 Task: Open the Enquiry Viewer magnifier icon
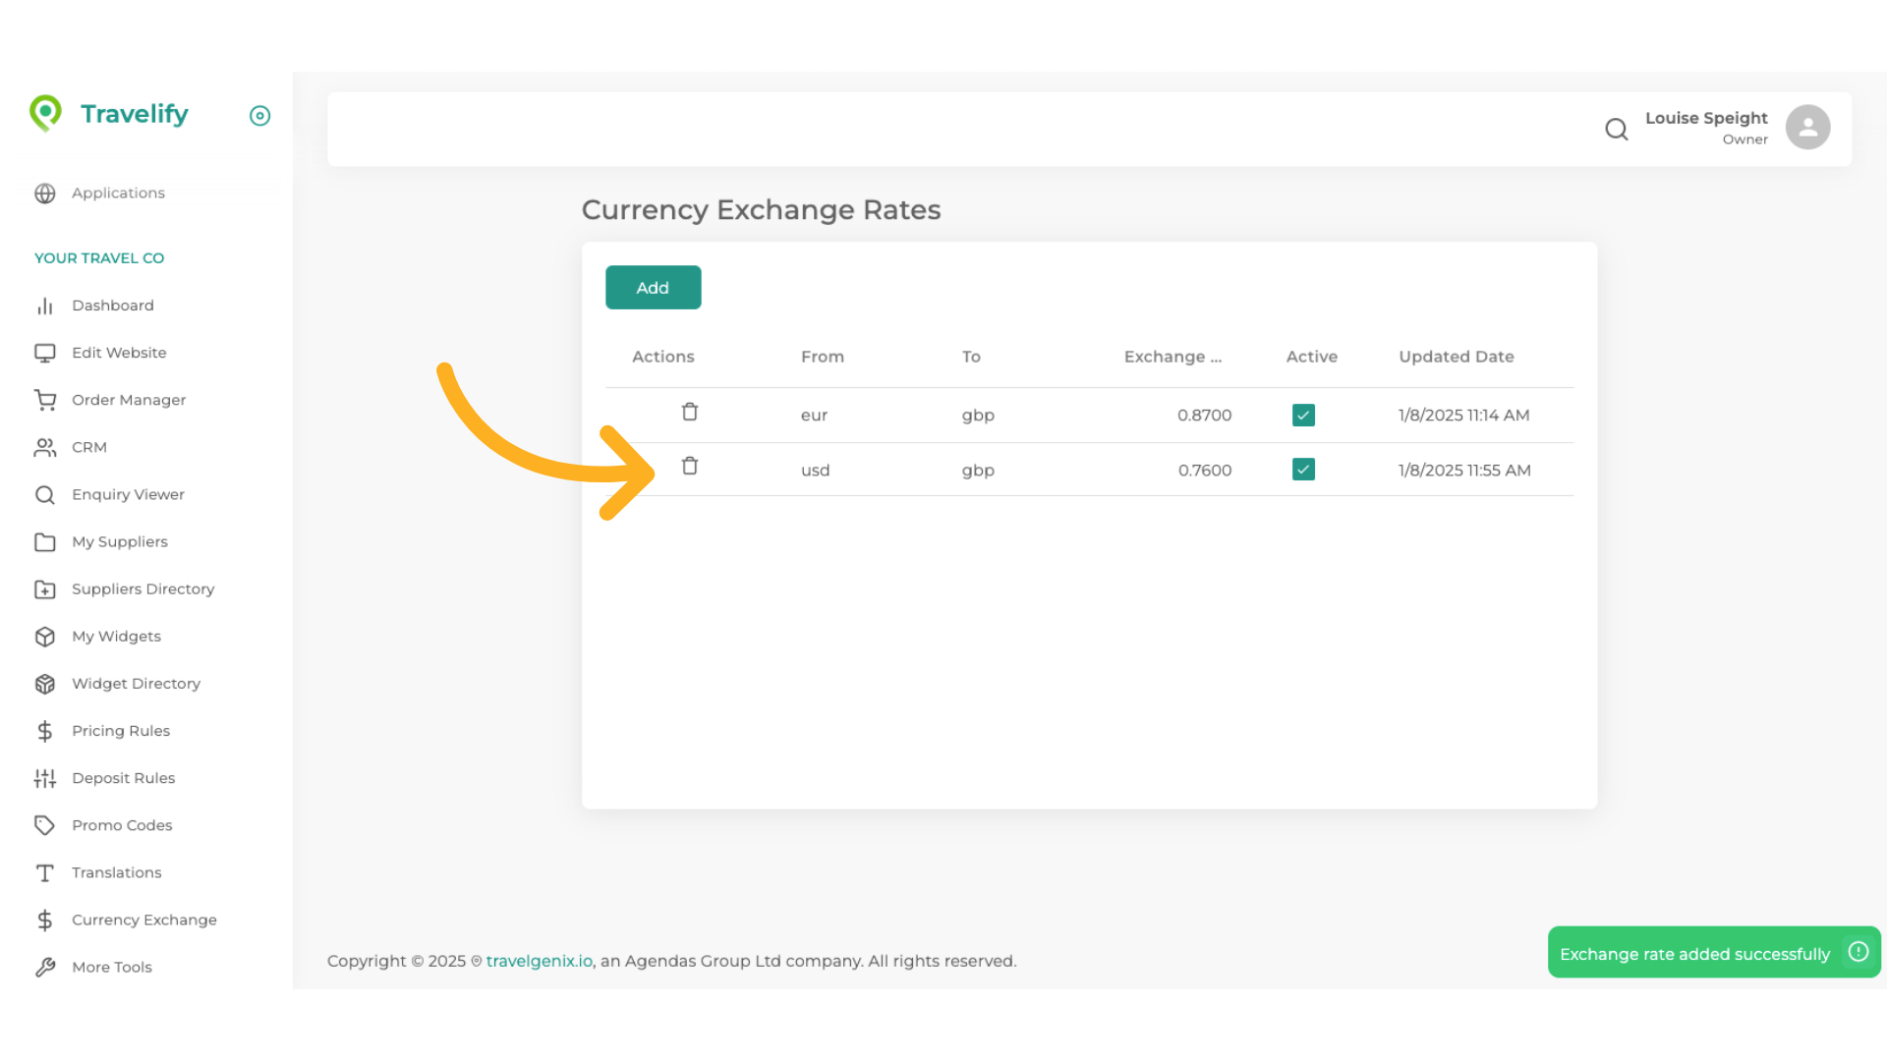point(45,494)
